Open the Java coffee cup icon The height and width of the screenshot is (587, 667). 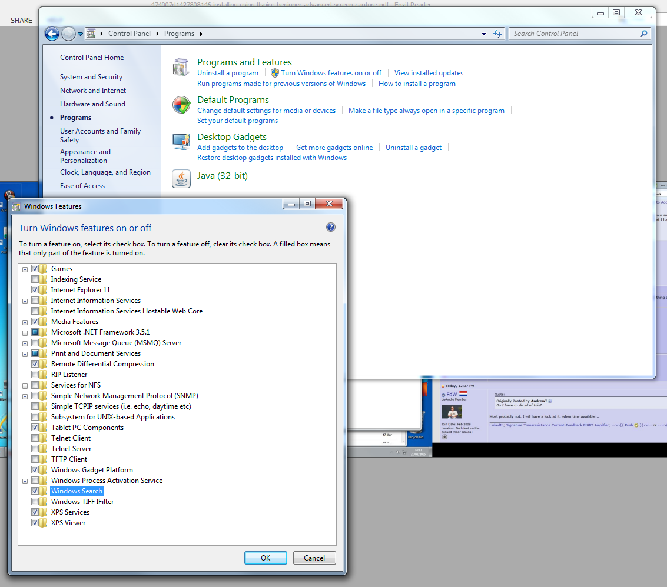[181, 179]
